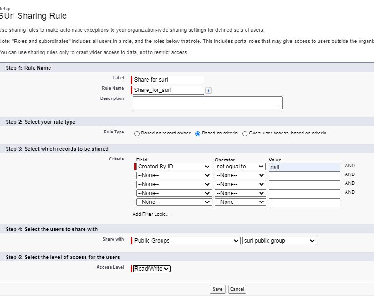The image size is (374, 307).
Task: Select the 'Based on record owner' radio button
Action: [x=137, y=133]
